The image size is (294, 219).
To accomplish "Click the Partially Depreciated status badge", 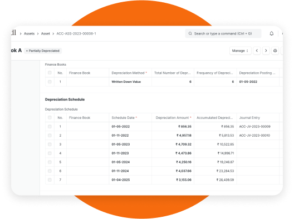I will (x=43, y=51).
